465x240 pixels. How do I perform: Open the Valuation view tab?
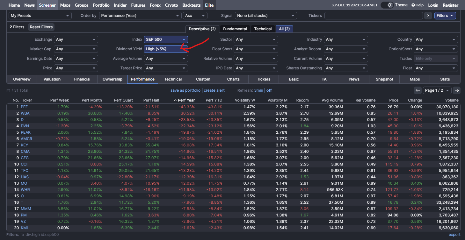click(x=52, y=79)
